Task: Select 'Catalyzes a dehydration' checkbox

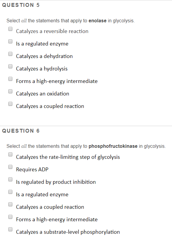Action: coord(10,54)
